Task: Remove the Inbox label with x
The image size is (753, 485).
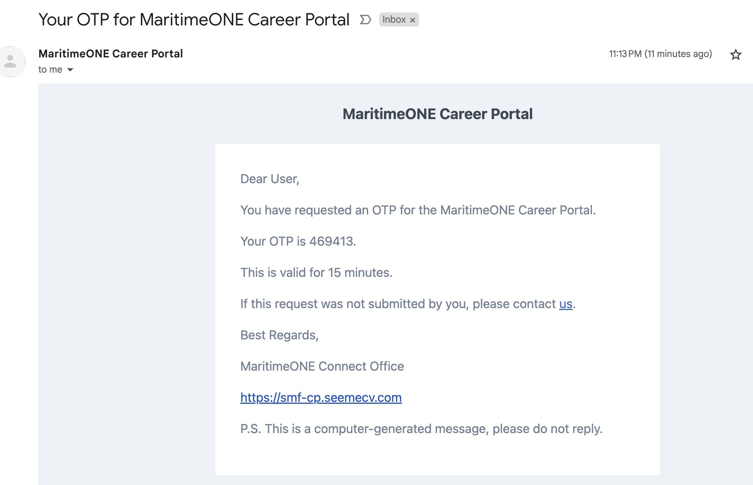Action: [x=412, y=20]
